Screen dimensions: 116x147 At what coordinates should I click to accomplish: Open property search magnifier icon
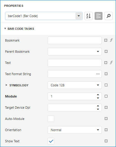[109, 16]
